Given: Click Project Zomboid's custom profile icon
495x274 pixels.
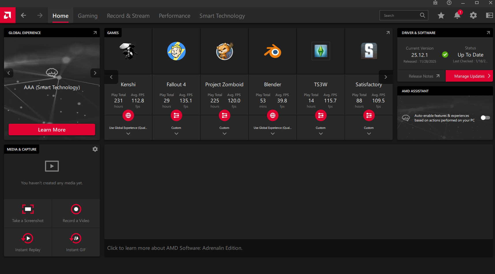Looking at the screenshot, I should 225,115.
